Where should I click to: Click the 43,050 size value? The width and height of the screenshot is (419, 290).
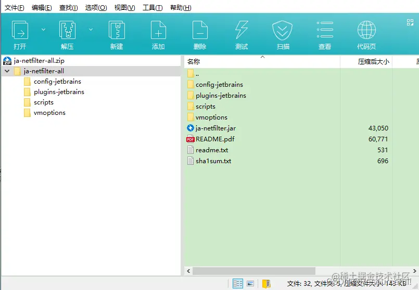click(378, 128)
